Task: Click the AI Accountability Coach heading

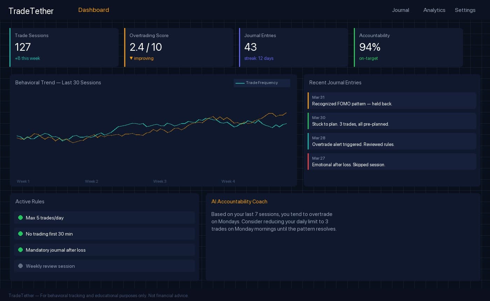Action: 239,202
